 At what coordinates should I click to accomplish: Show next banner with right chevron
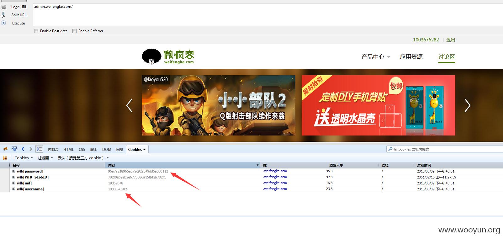pyautogui.click(x=467, y=105)
